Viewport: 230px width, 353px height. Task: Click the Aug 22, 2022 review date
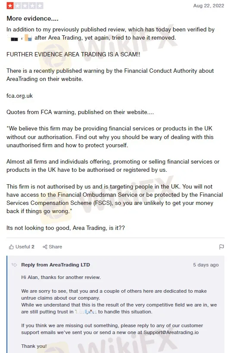208,6
